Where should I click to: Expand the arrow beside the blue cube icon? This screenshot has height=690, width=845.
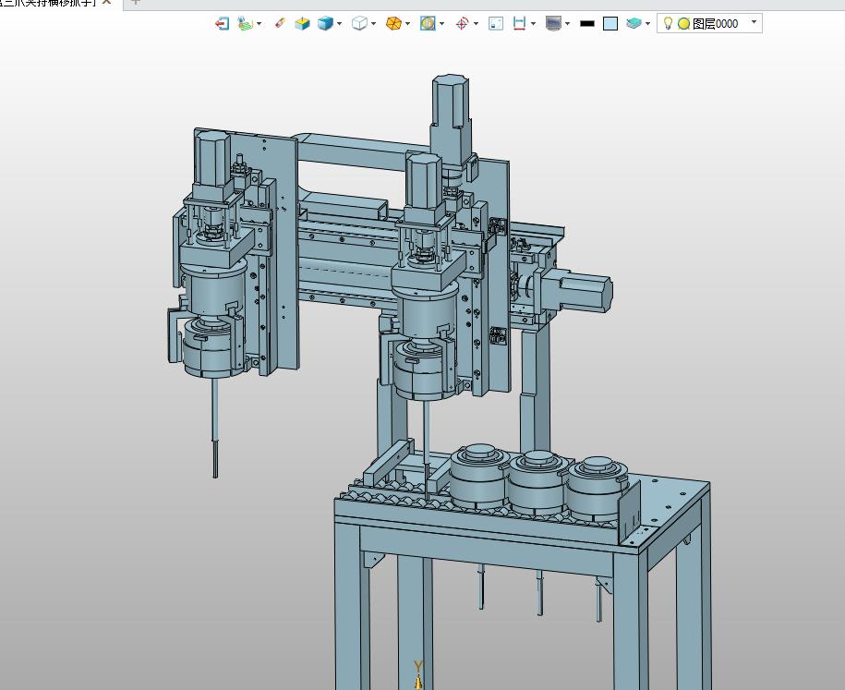click(x=340, y=24)
